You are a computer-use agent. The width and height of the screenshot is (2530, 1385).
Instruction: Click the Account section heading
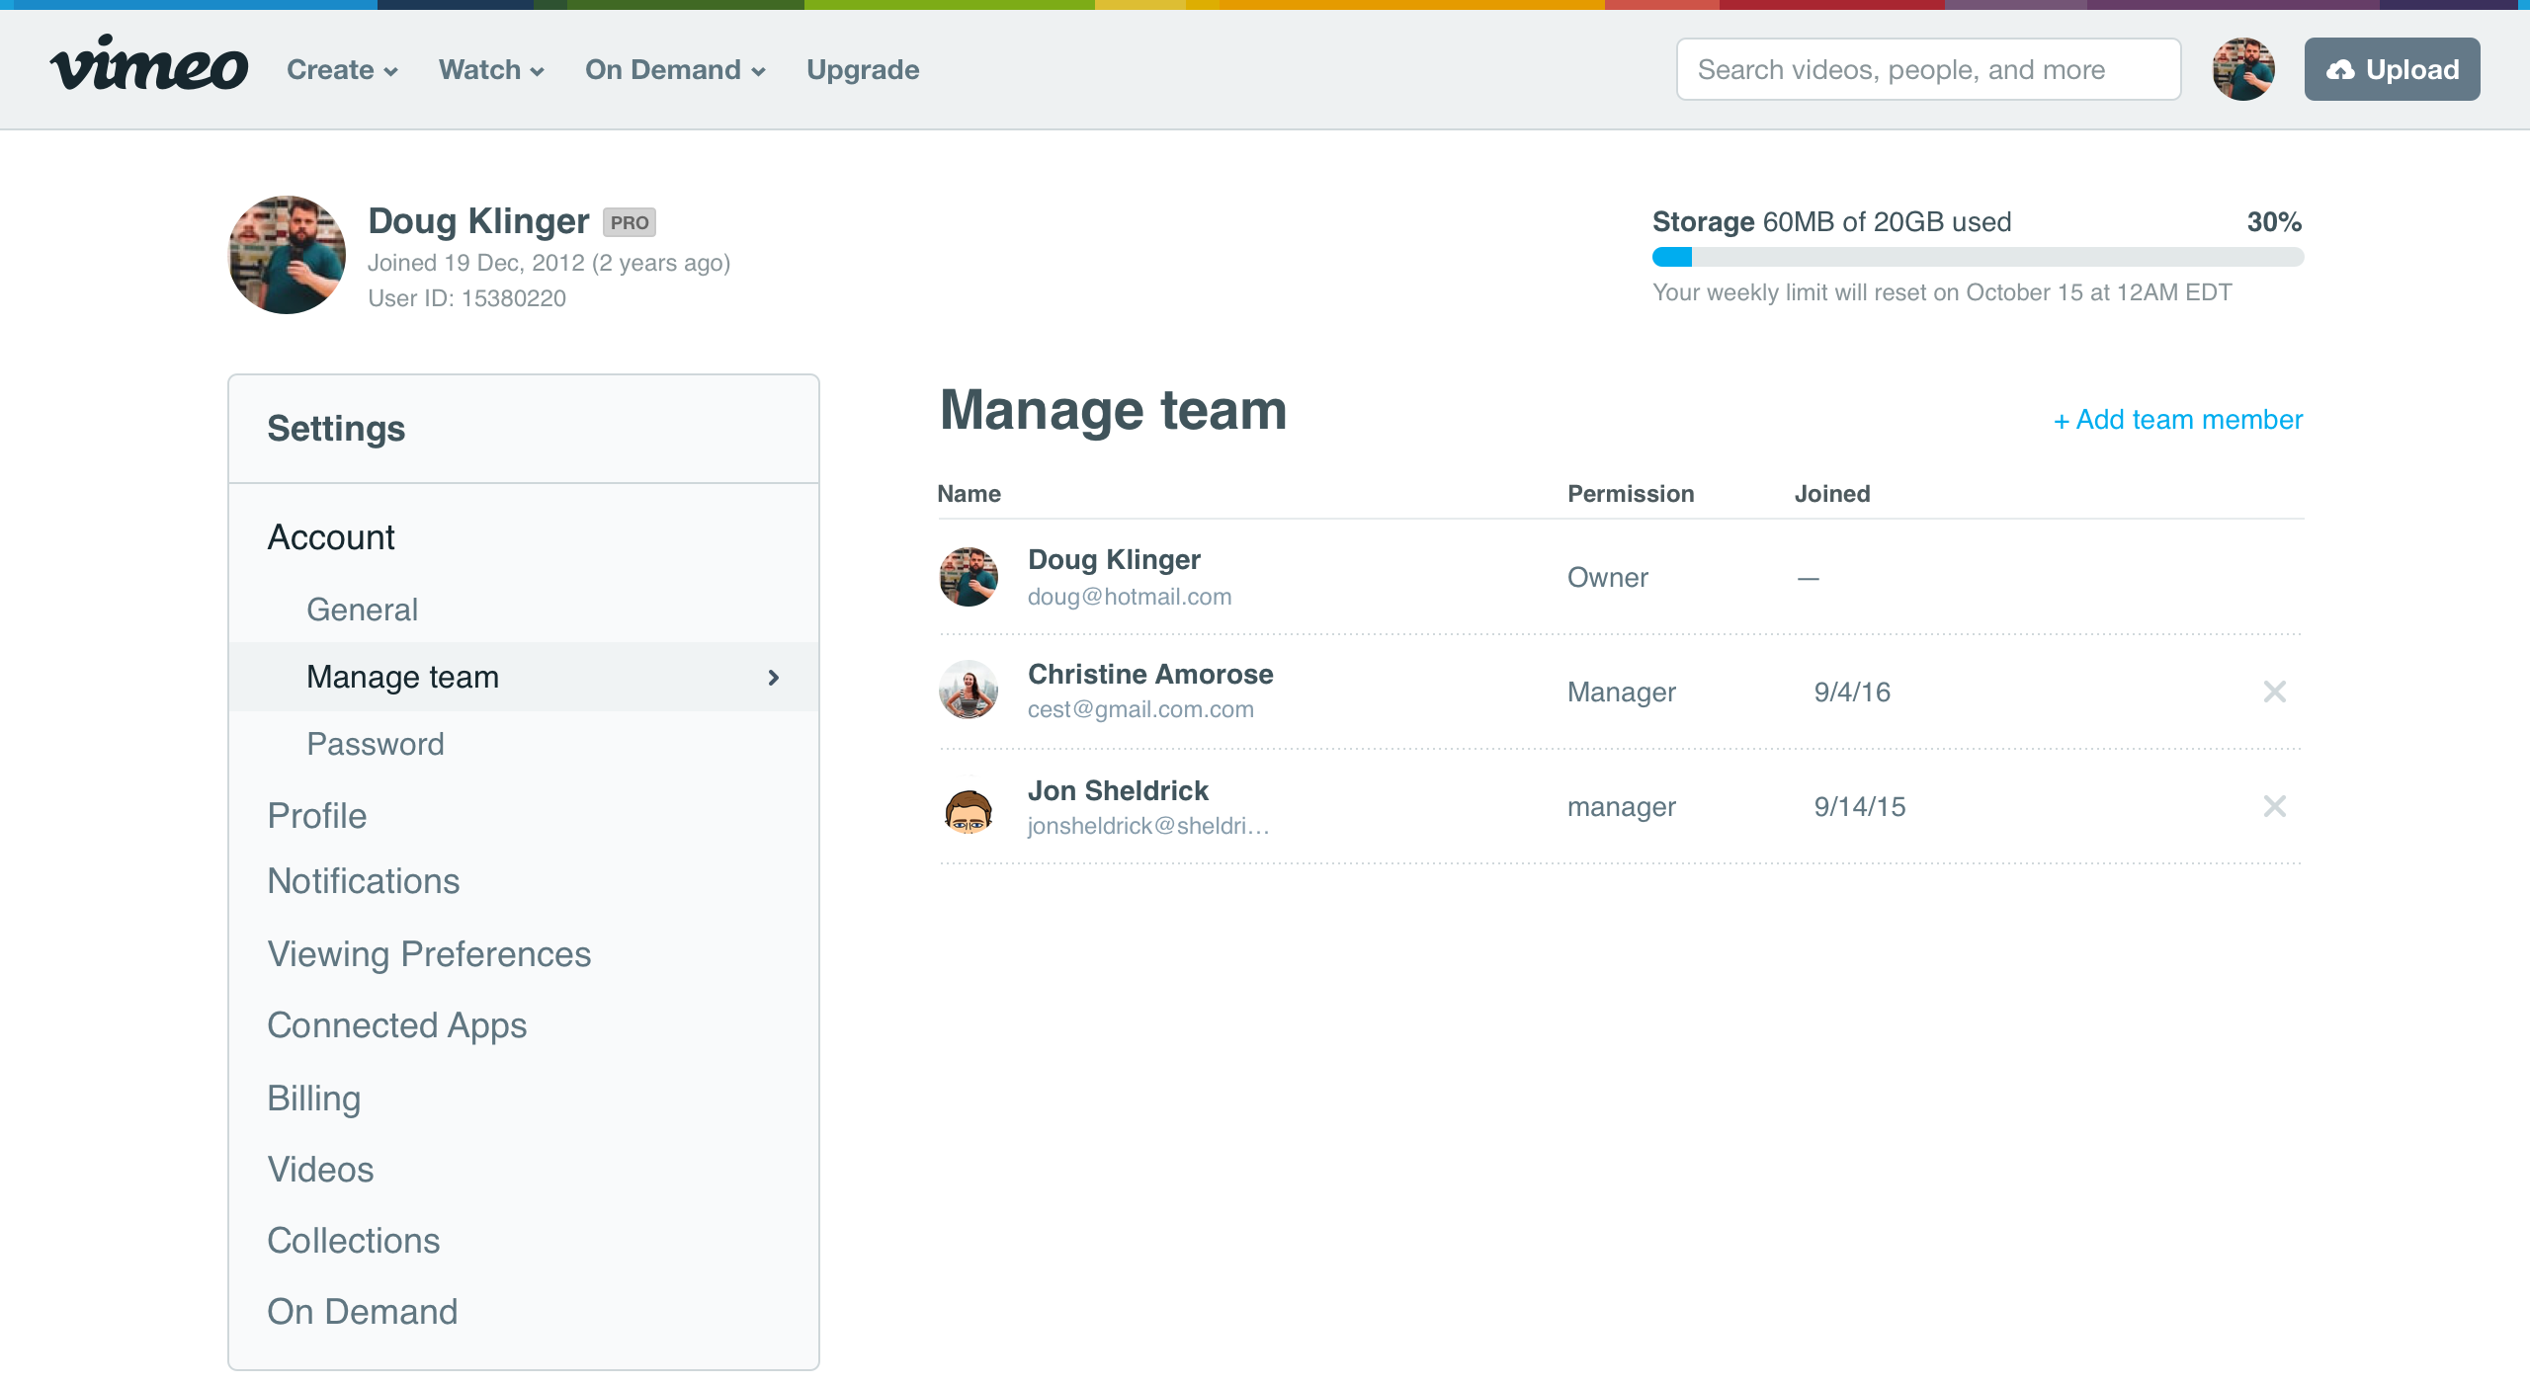(331, 537)
